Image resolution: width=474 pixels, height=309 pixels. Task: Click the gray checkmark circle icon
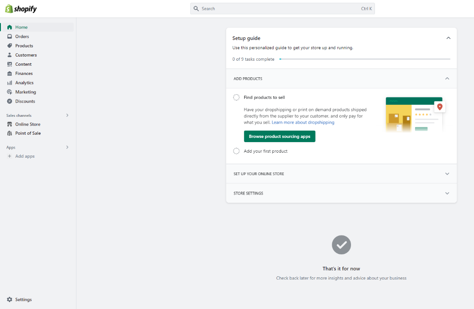(x=341, y=245)
